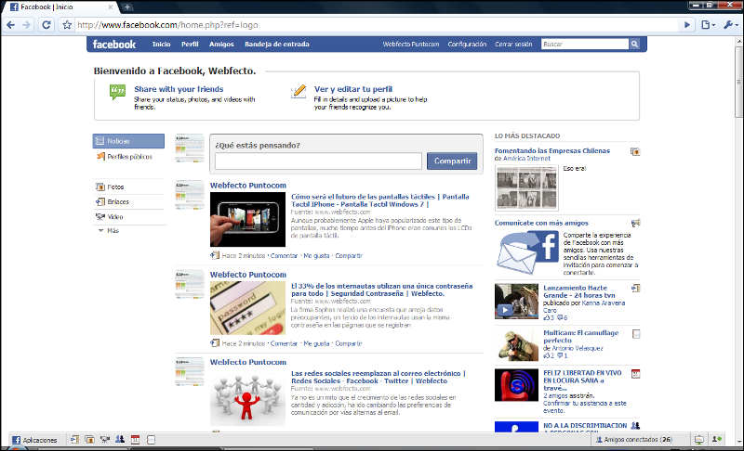The image size is (744, 451).
Task: Open Cómo será el futuro pantallas táctiles link
Action: tap(380, 200)
